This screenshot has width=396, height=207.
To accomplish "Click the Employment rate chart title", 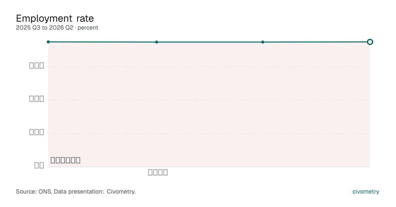I will [55, 18].
